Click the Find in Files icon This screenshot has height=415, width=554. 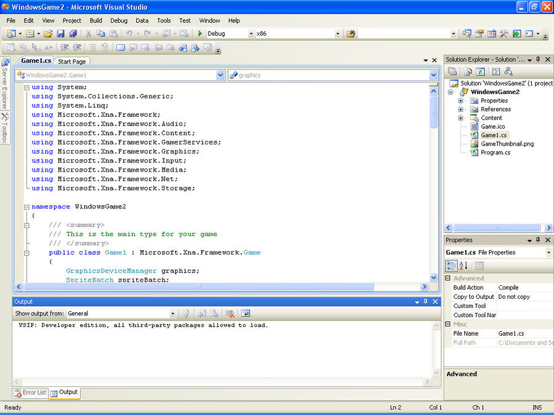[x=350, y=34]
